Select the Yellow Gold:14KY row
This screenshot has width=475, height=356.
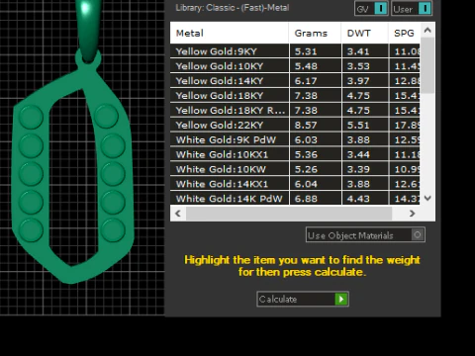pyautogui.click(x=295, y=81)
